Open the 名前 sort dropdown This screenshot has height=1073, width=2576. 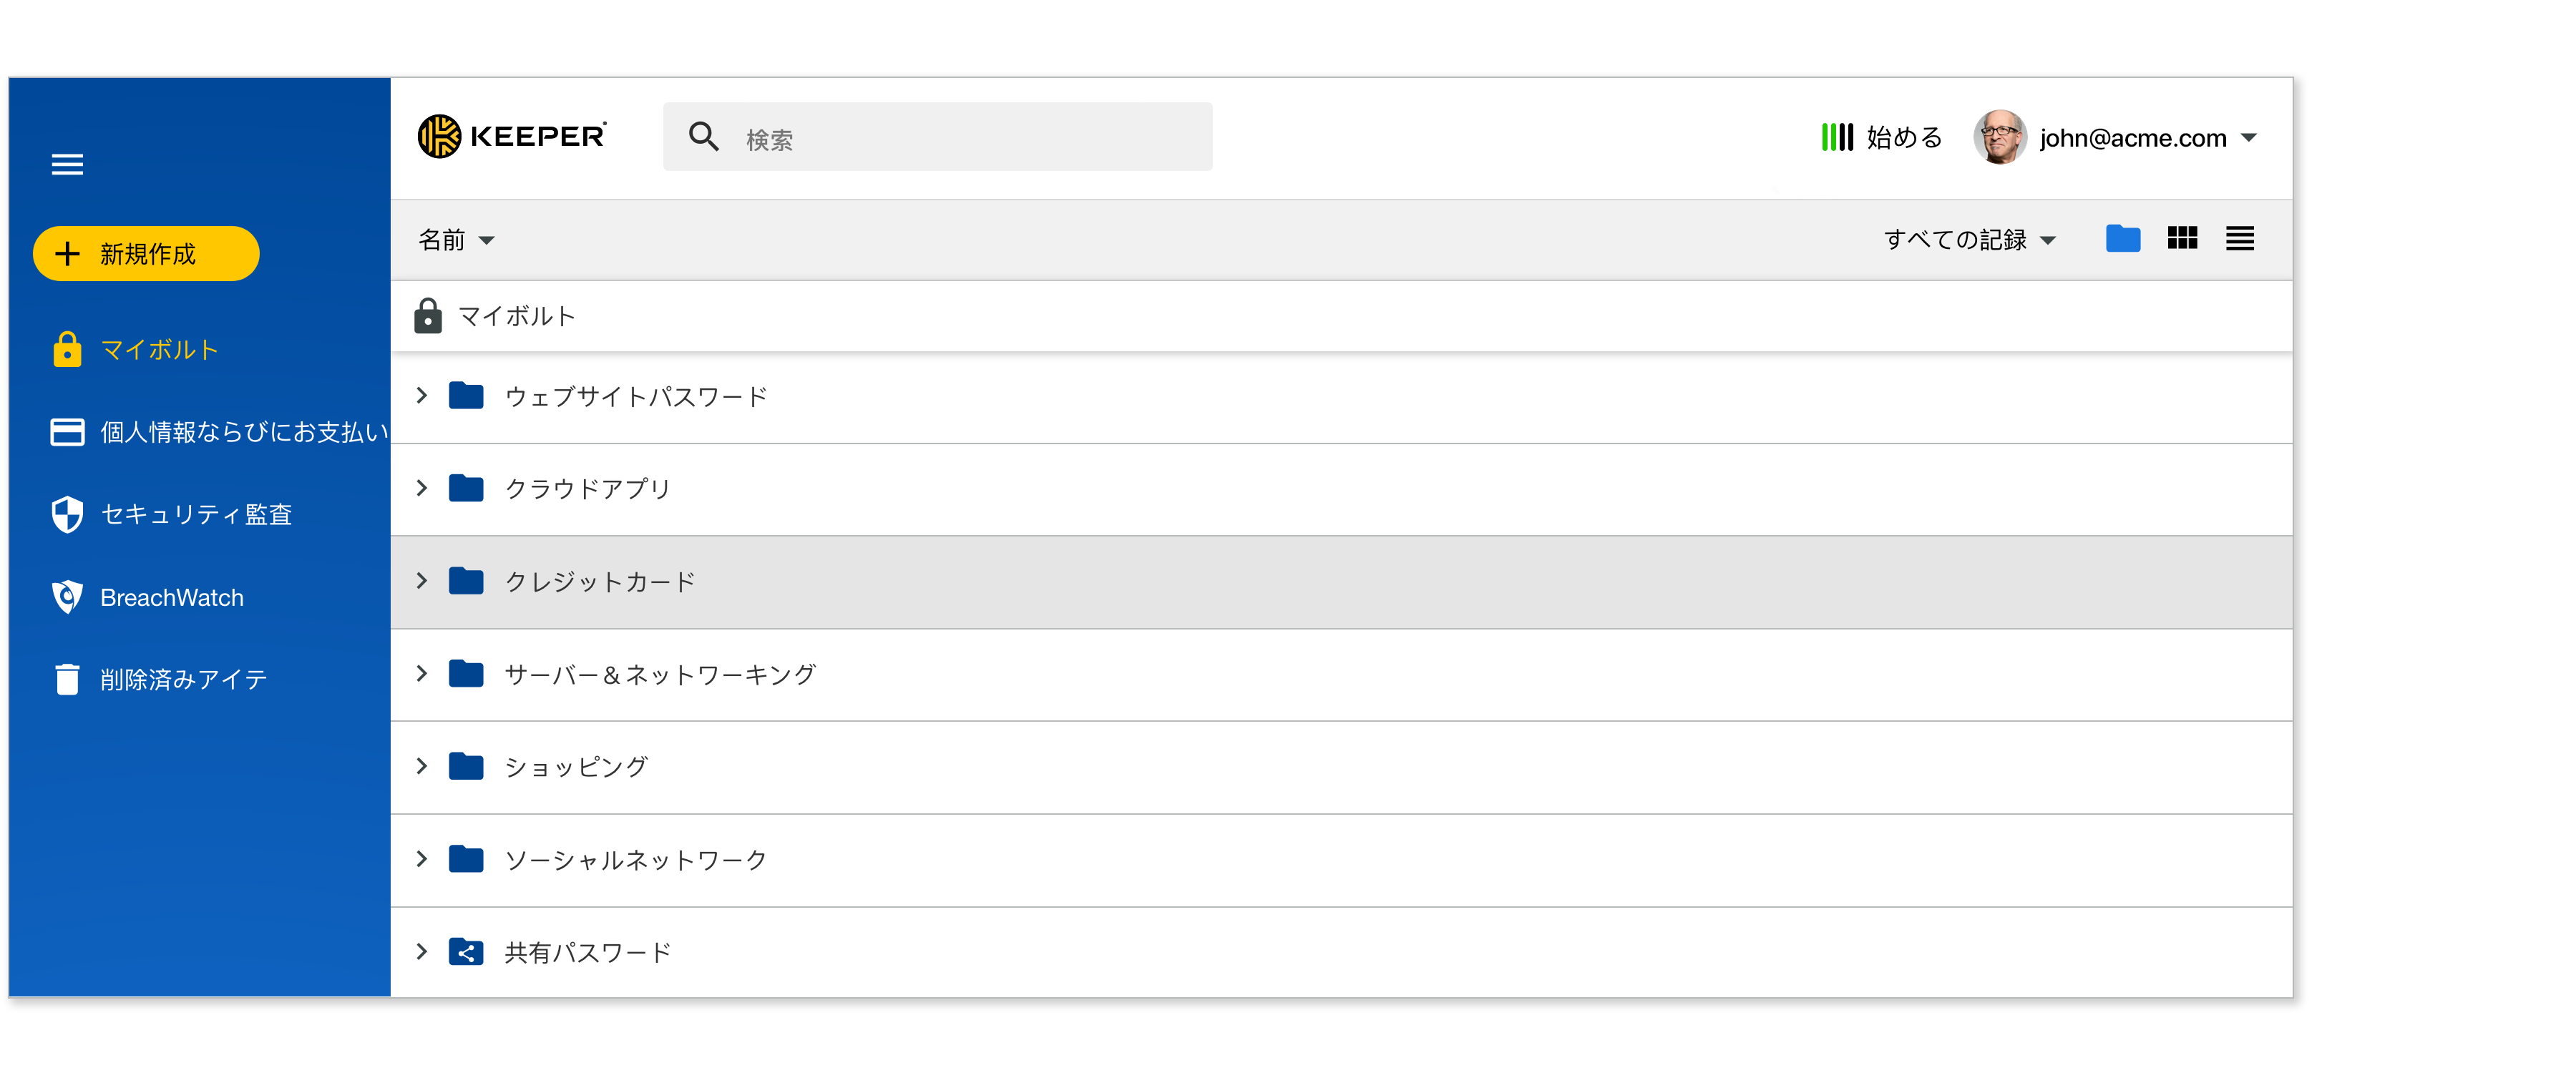[456, 240]
